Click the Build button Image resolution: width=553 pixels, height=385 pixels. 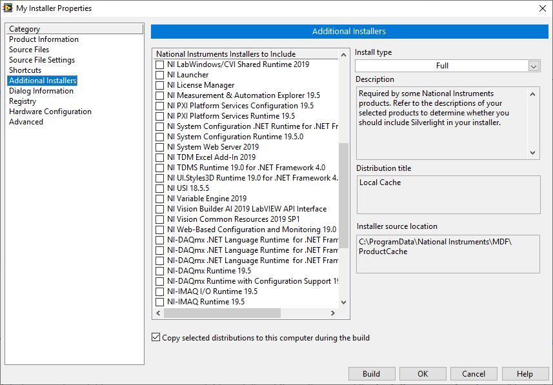click(x=372, y=374)
